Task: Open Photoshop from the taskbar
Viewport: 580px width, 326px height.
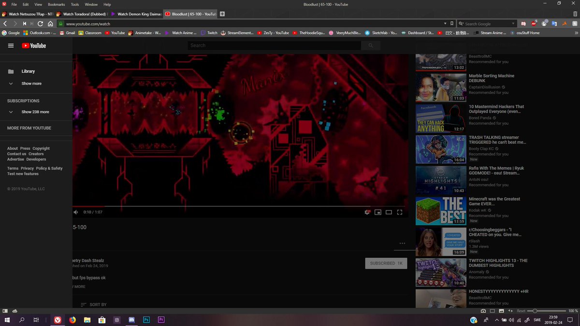Action: [146, 320]
